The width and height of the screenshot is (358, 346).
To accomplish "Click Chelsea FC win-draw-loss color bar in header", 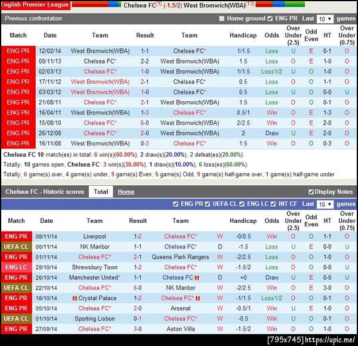I will [x=97, y=4].
